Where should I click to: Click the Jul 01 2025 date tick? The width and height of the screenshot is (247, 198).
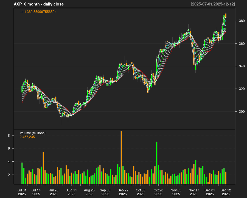(22, 192)
